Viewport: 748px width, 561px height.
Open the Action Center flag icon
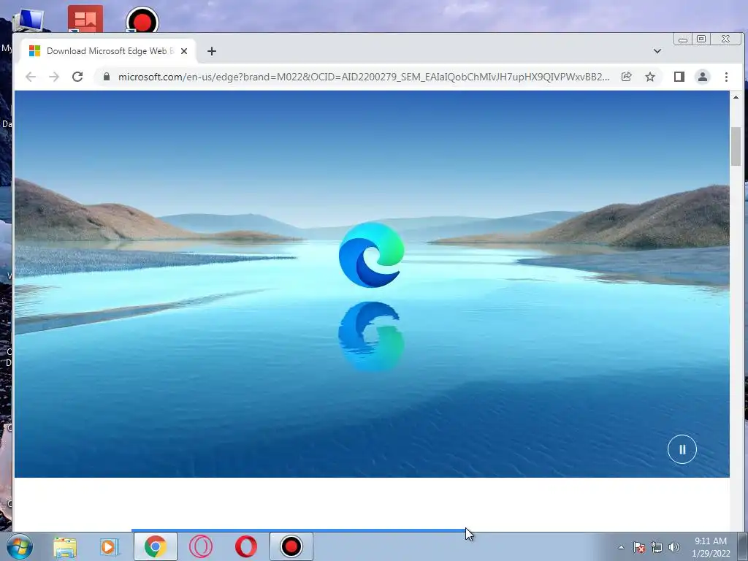click(x=639, y=547)
